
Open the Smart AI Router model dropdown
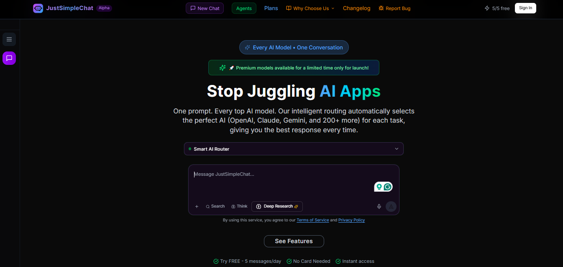294,149
